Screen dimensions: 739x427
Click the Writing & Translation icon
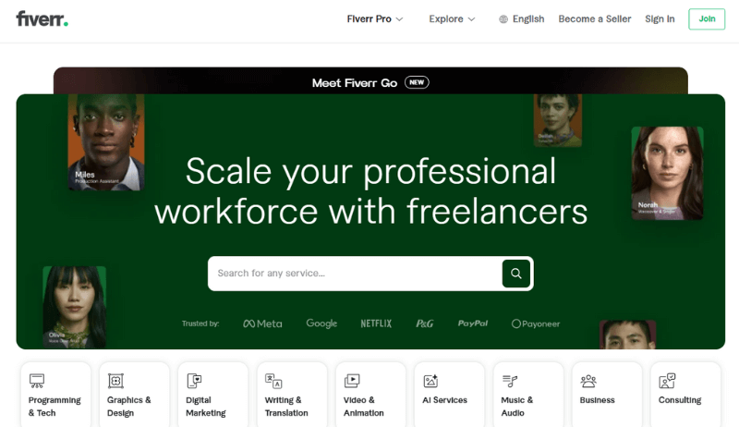coord(273,381)
